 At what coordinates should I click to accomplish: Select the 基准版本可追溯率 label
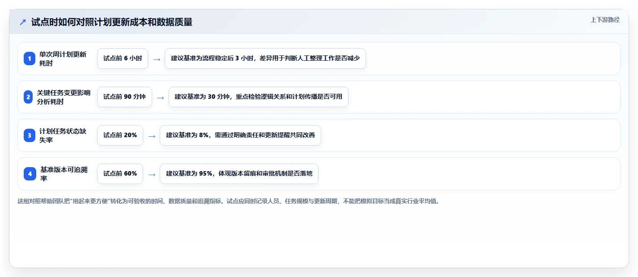(64, 174)
